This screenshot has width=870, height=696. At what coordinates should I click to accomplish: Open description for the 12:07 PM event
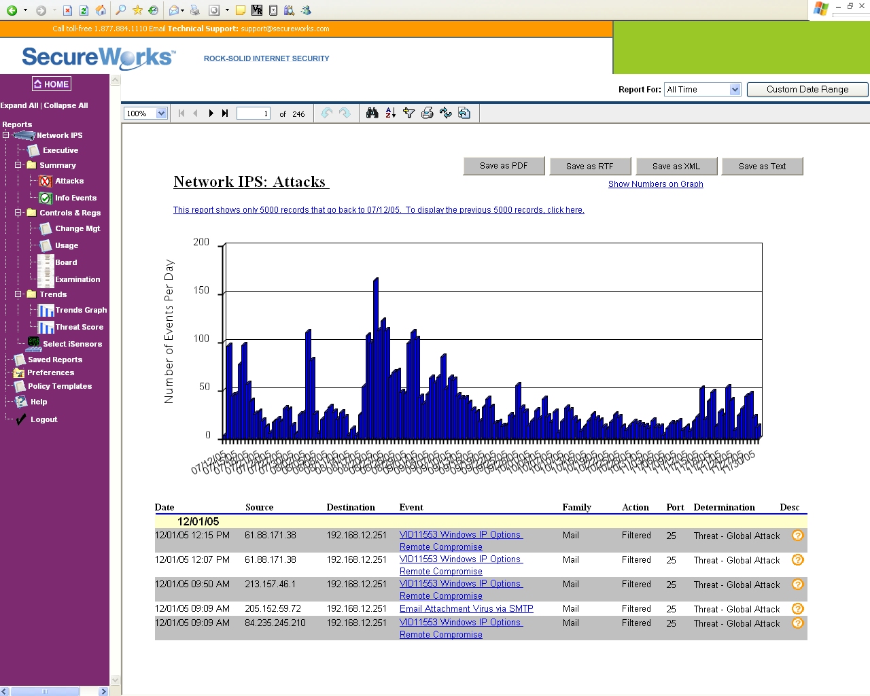coord(798,560)
